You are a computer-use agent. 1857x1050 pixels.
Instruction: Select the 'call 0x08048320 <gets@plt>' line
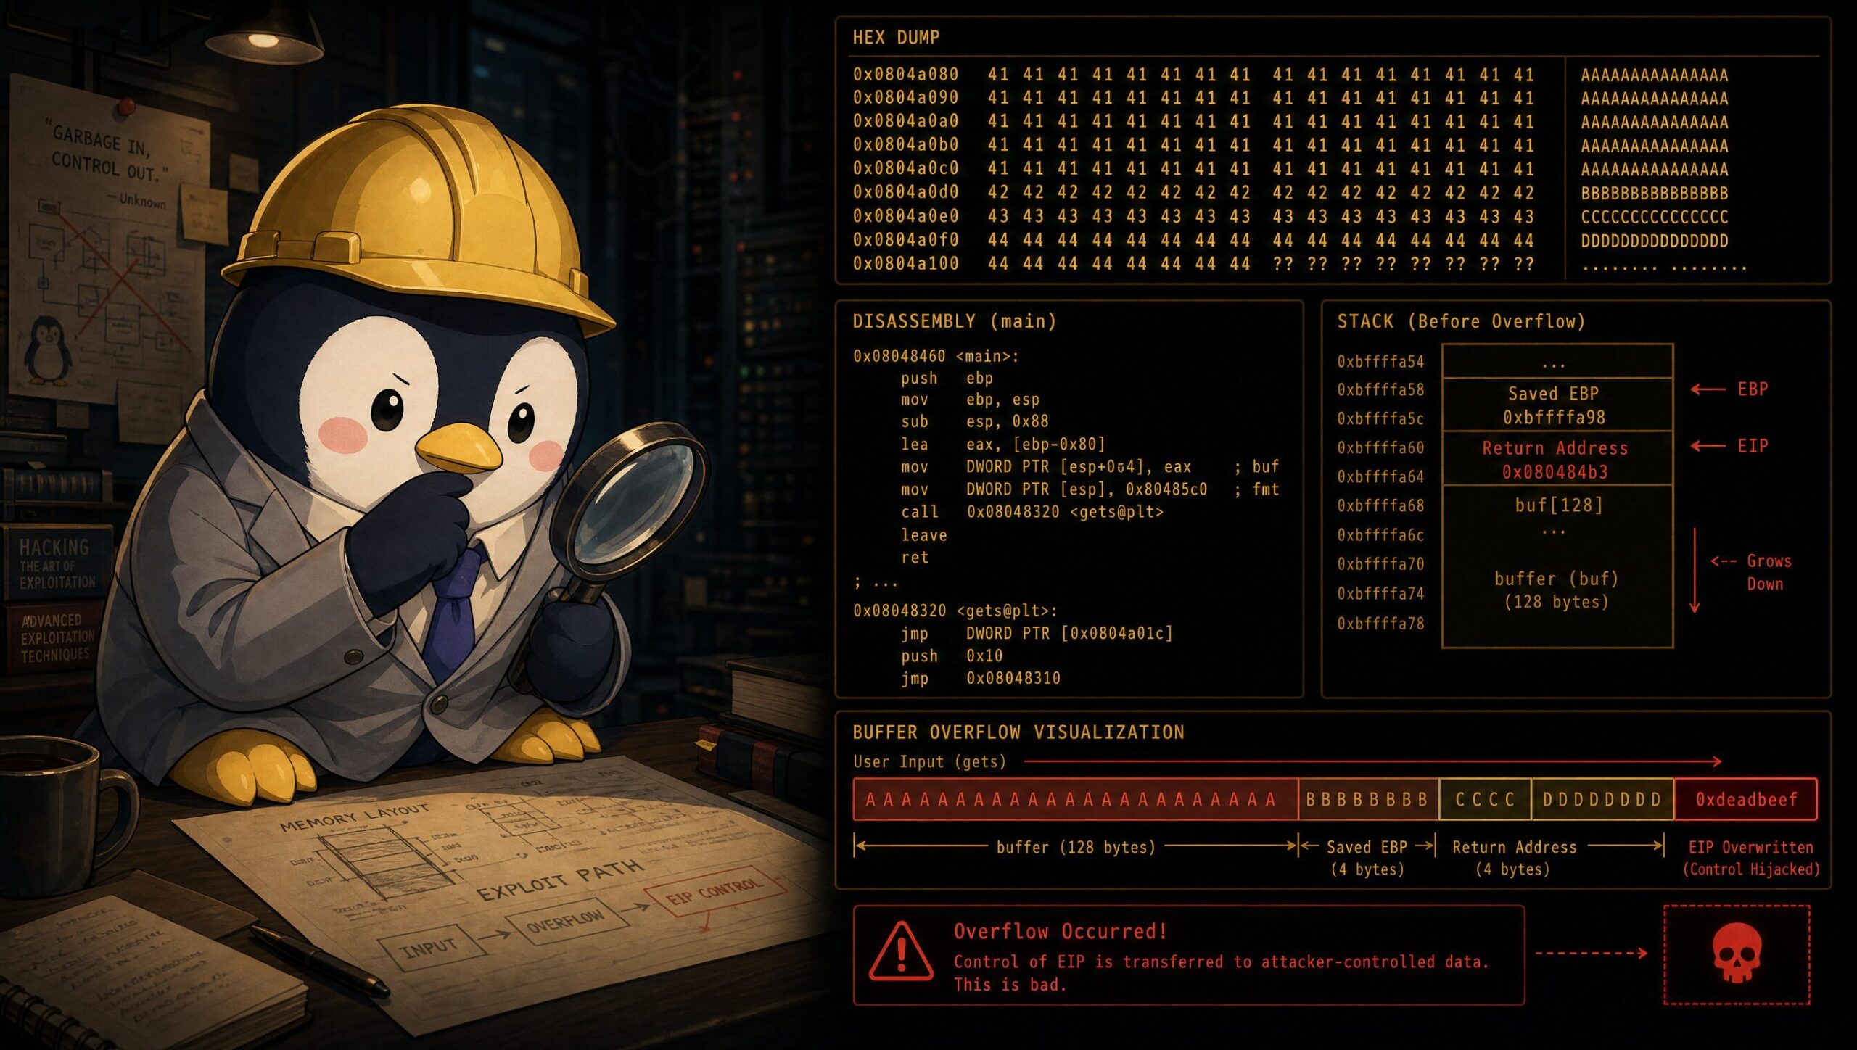point(1032,512)
